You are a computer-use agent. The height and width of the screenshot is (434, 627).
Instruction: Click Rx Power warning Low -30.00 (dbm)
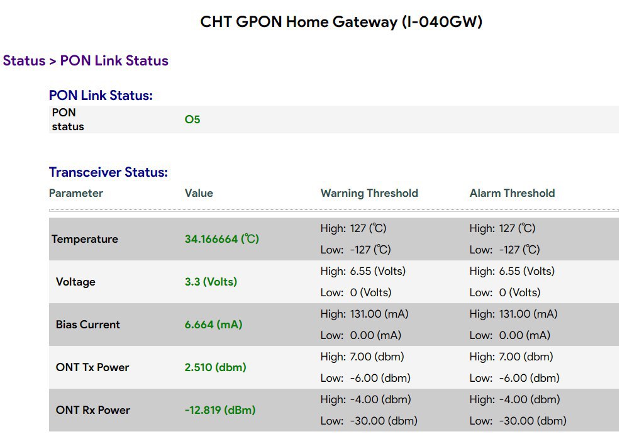(x=369, y=421)
